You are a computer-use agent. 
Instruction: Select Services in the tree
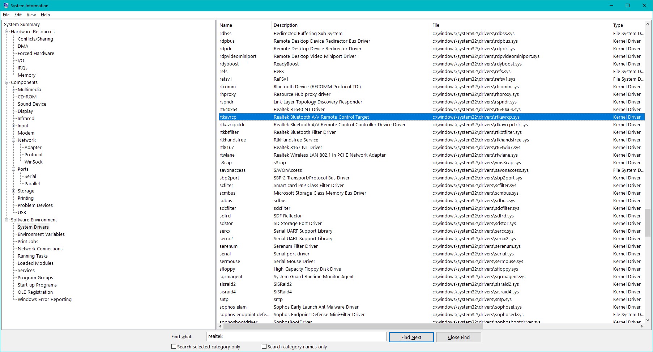point(26,271)
